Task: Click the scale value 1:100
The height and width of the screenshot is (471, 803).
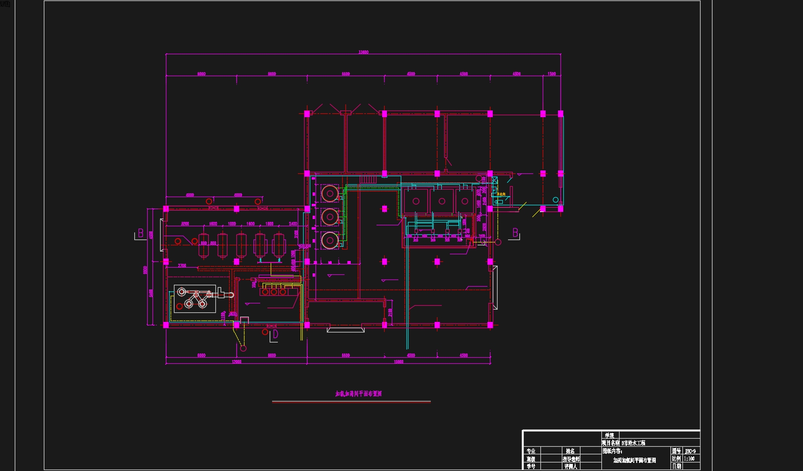Action: tap(689, 459)
